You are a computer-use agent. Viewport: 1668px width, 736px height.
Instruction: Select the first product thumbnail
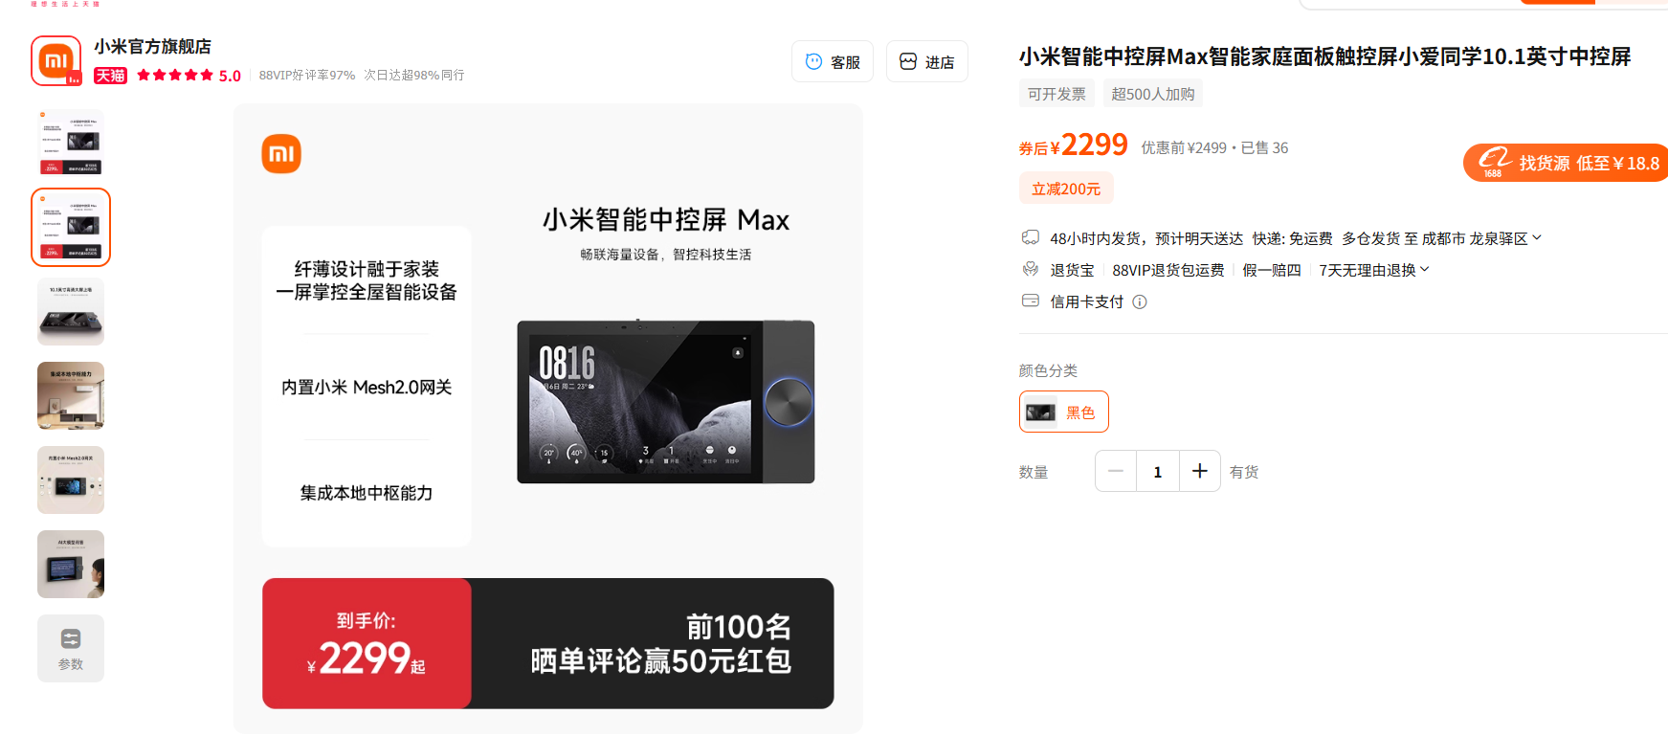(71, 143)
